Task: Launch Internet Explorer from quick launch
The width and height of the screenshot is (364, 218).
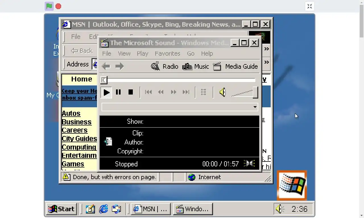Action: point(104,209)
